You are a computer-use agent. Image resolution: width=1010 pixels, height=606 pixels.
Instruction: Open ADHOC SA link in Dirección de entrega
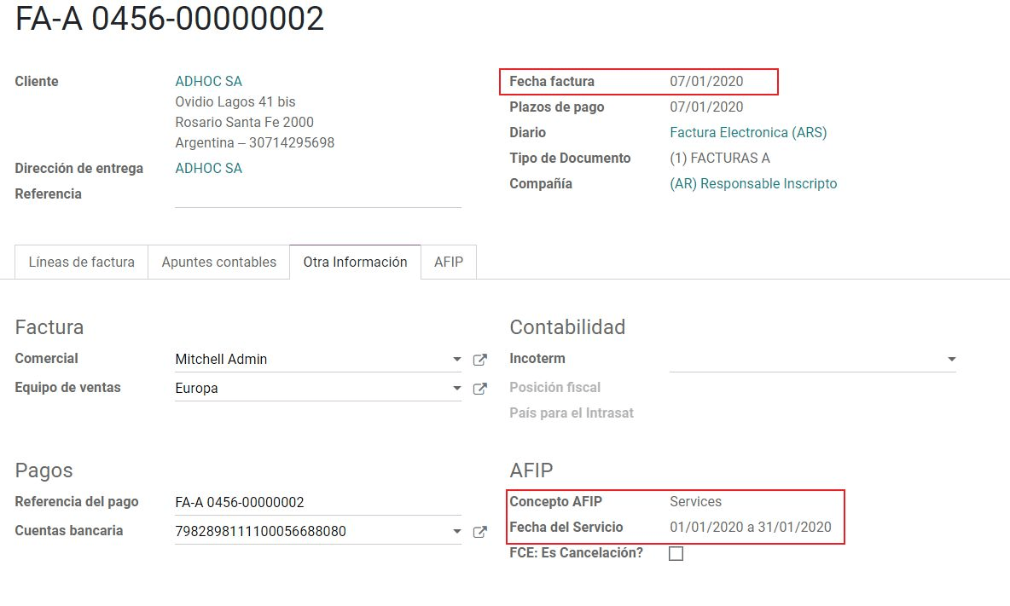click(208, 169)
